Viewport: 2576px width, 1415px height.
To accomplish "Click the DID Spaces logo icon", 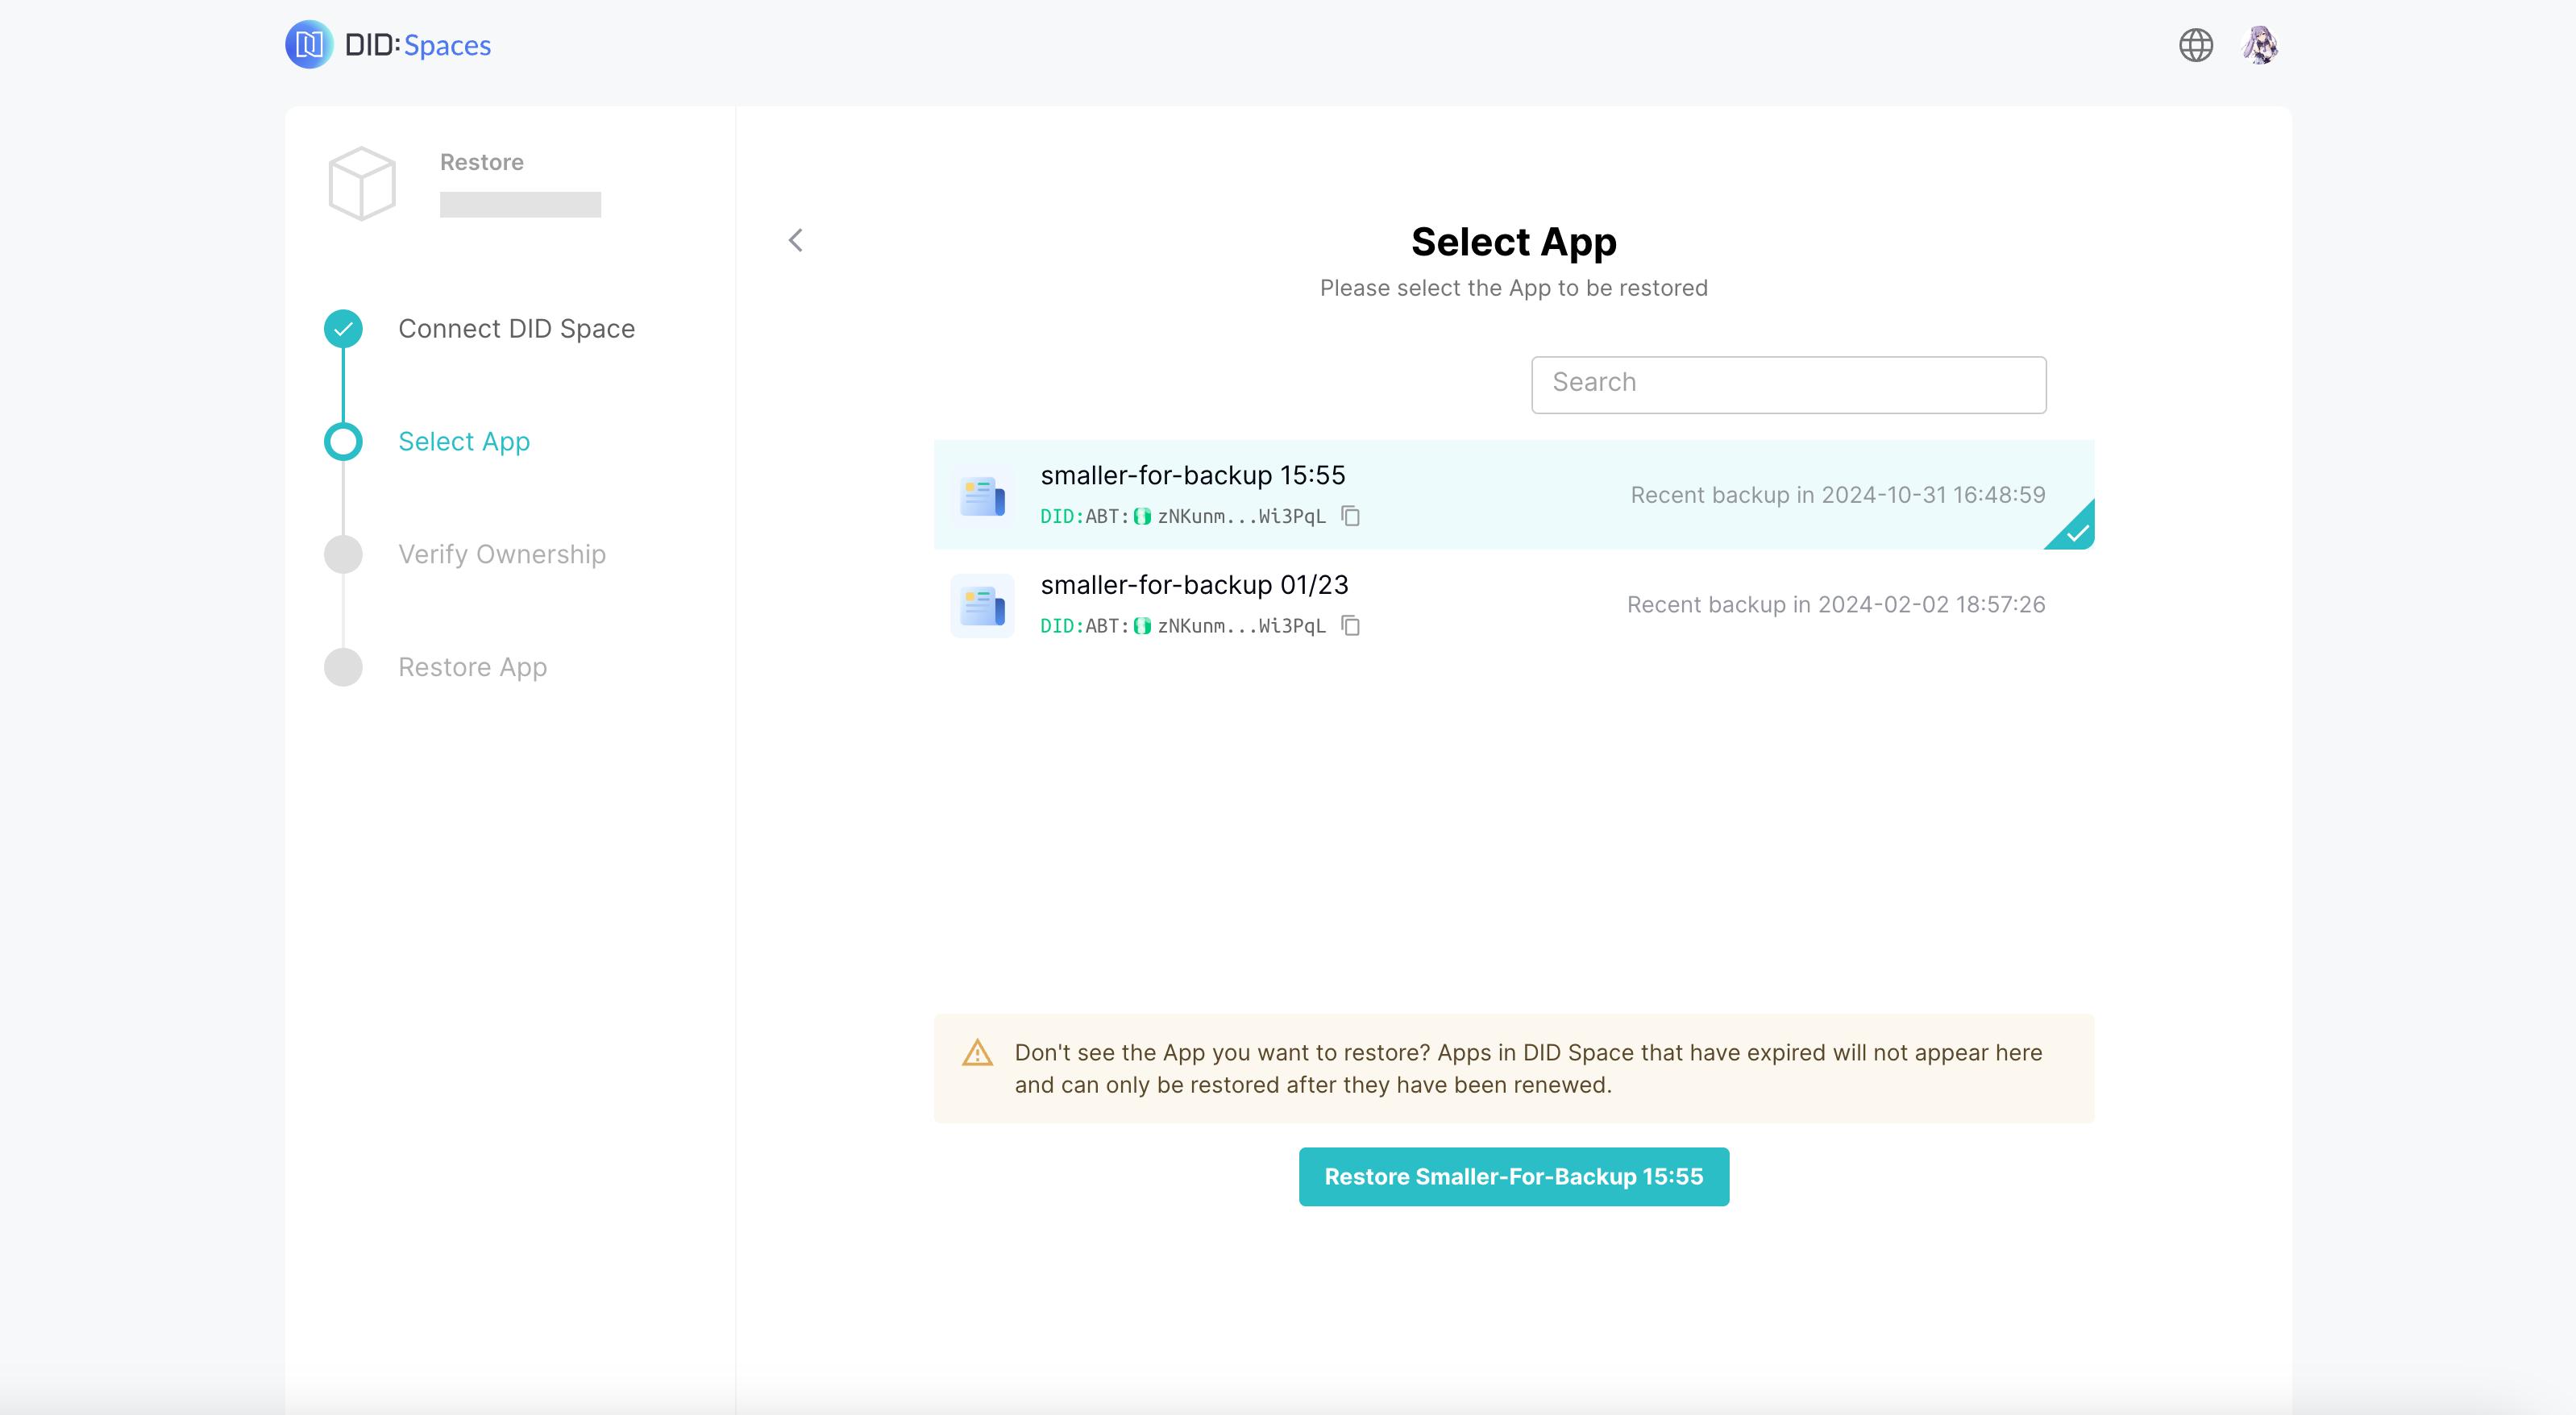I will [x=309, y=45].
